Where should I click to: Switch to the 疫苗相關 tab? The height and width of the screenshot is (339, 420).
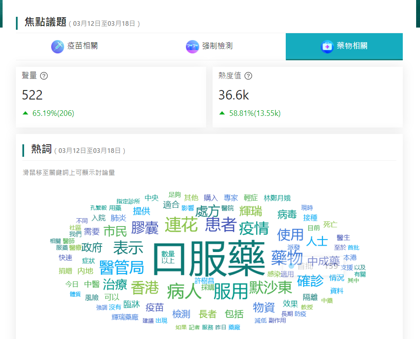click(x=82, y=46)
